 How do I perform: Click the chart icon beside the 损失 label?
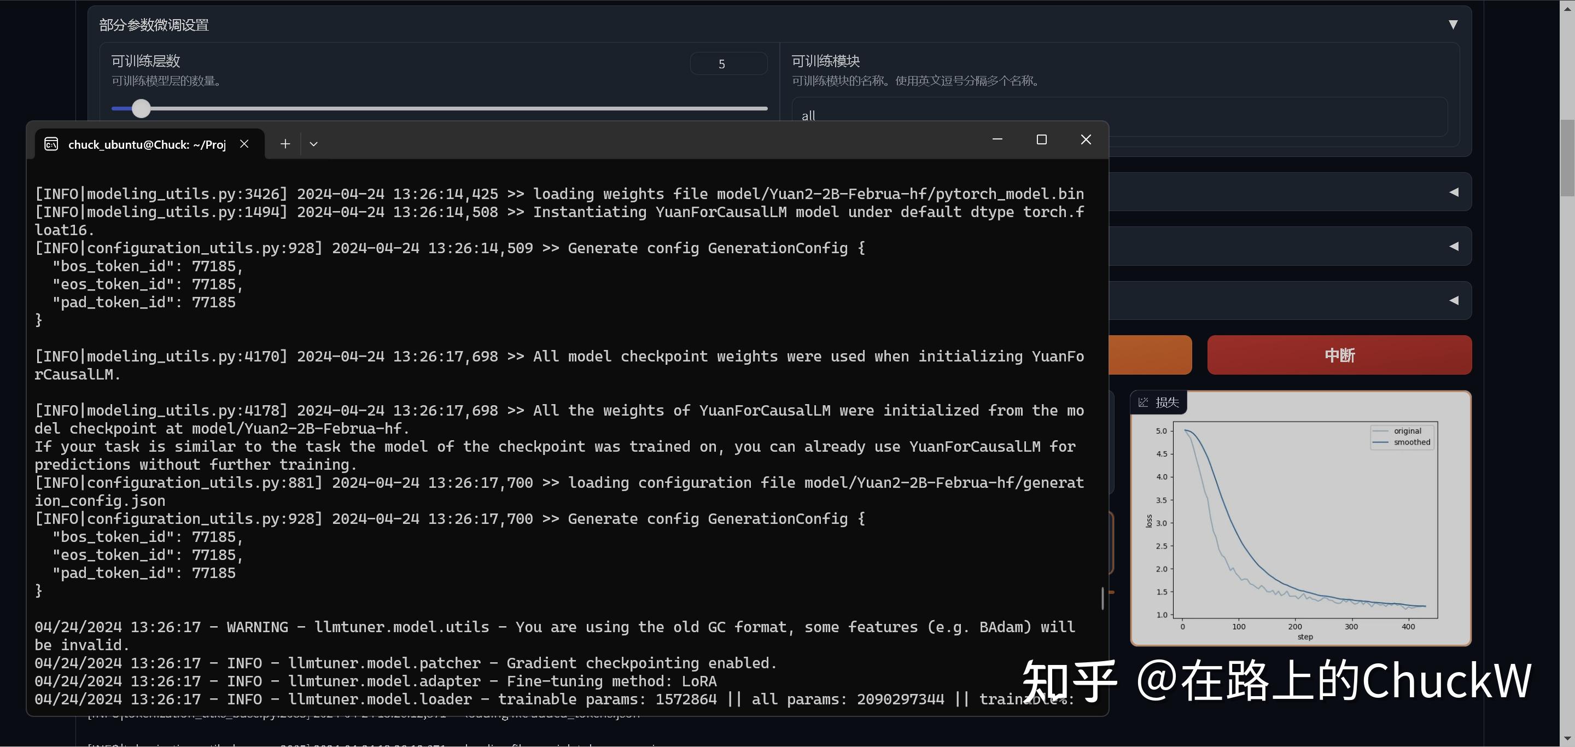1144,401
